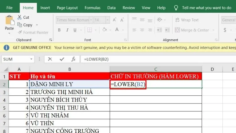Open the Formulas ribbon tab

point(92,8)
